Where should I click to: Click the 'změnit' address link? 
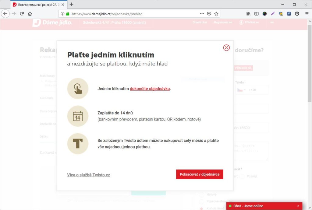(x=139, y=23)
